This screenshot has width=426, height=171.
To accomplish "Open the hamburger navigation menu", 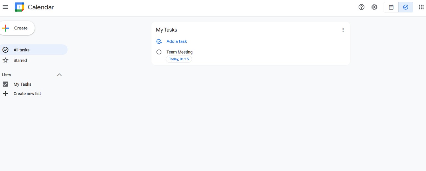I will coord(5,7).
